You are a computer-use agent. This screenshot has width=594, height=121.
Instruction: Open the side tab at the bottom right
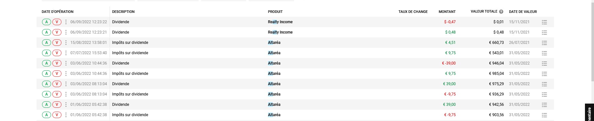589,112
